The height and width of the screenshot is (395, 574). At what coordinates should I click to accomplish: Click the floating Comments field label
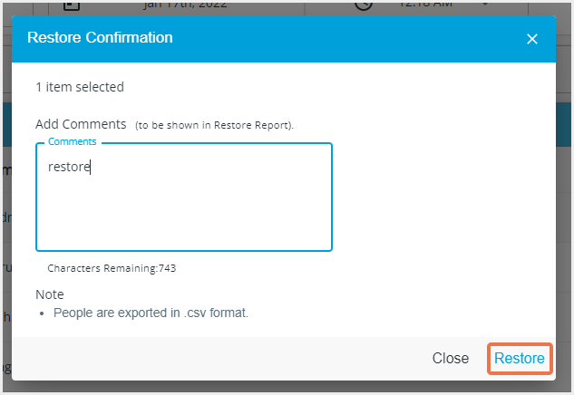pyautogui.click(x=72, y=141)
